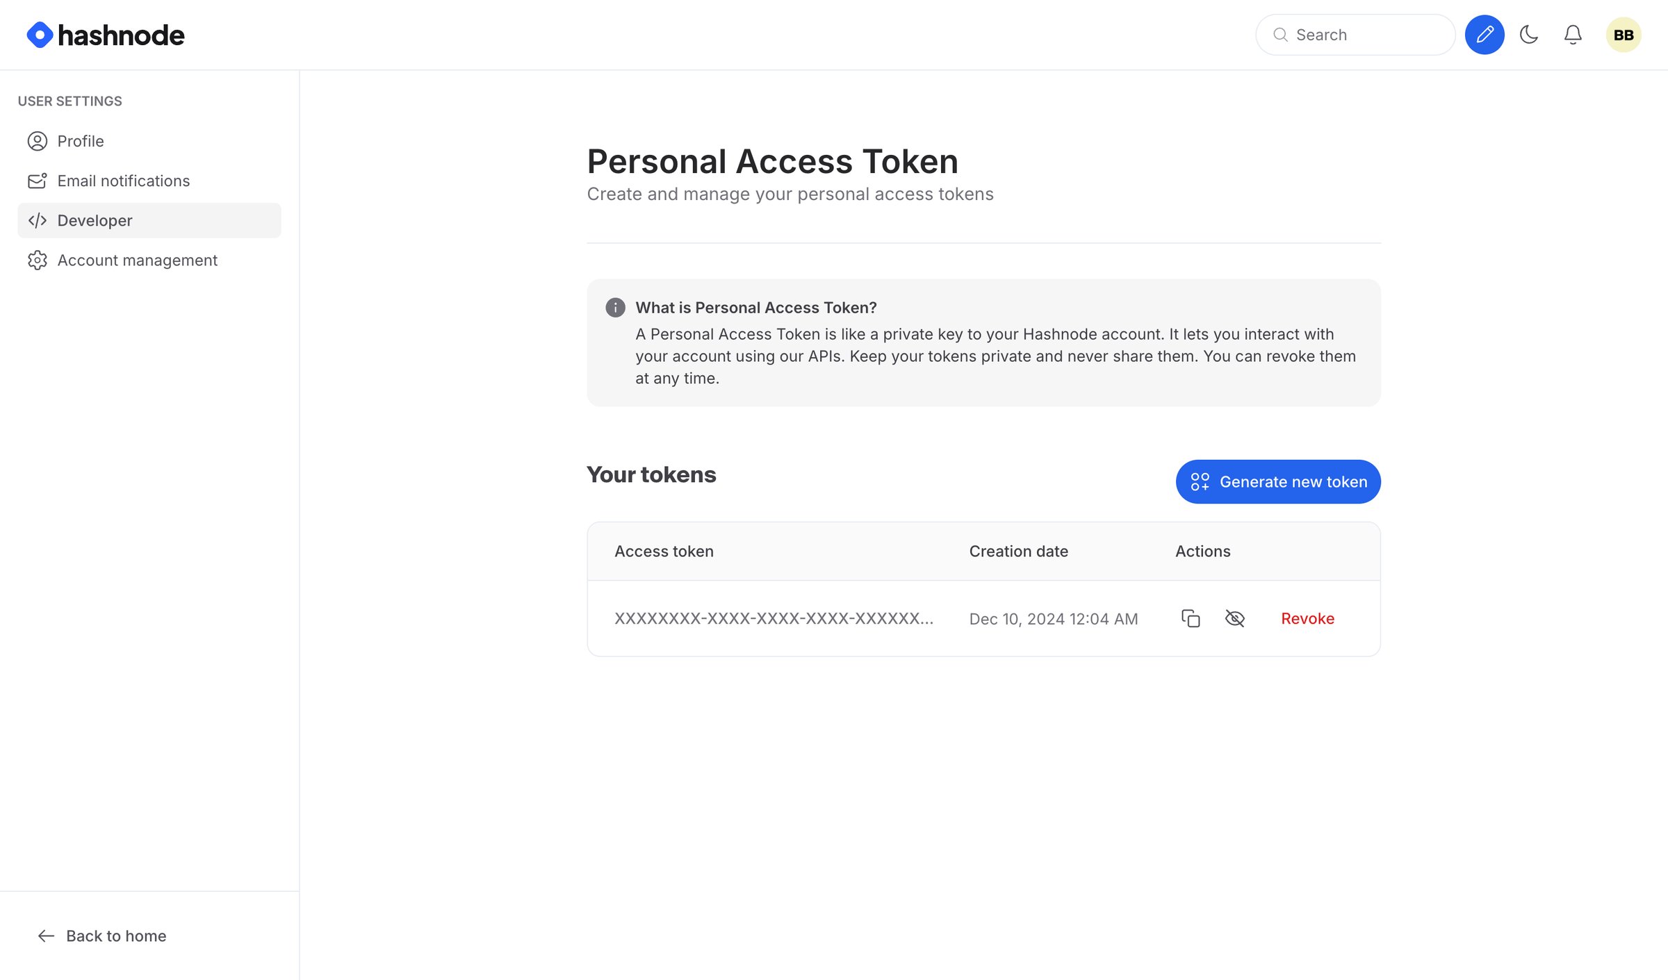Viewport: 1668px width, 980px height.
Task: Click the search magnifier icon
Action: 1280,35
